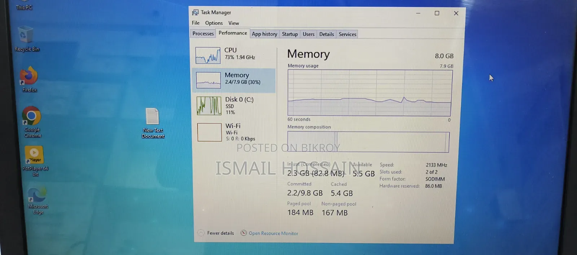This screenshot has width=577, height=255.
Task: Click the Fewer details arrow icon
Action: [201, 233]
